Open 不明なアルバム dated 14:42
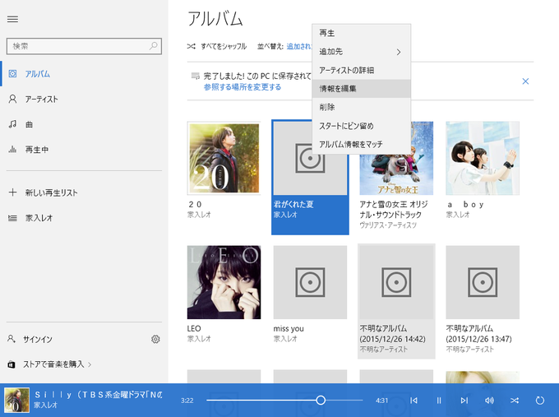Image resolution: width=559 pixels, height=417 pixels. (396, 301)
